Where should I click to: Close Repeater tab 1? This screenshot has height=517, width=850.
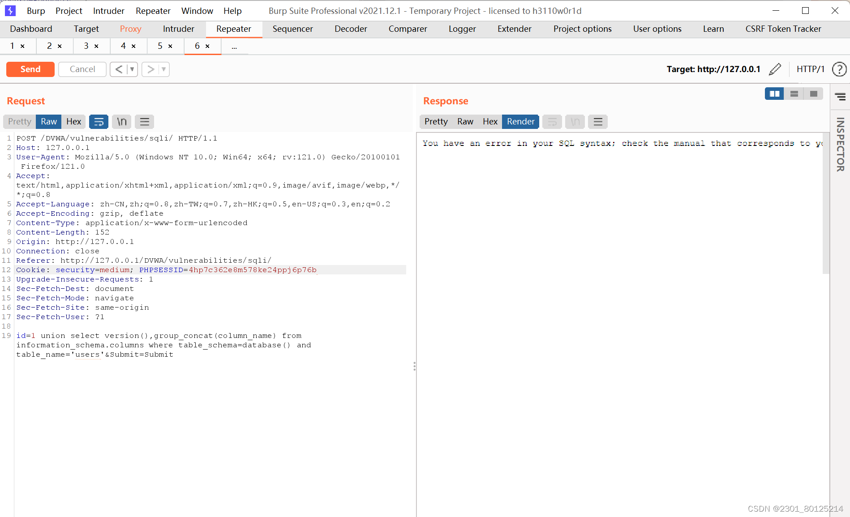click(x=22, y=46)
